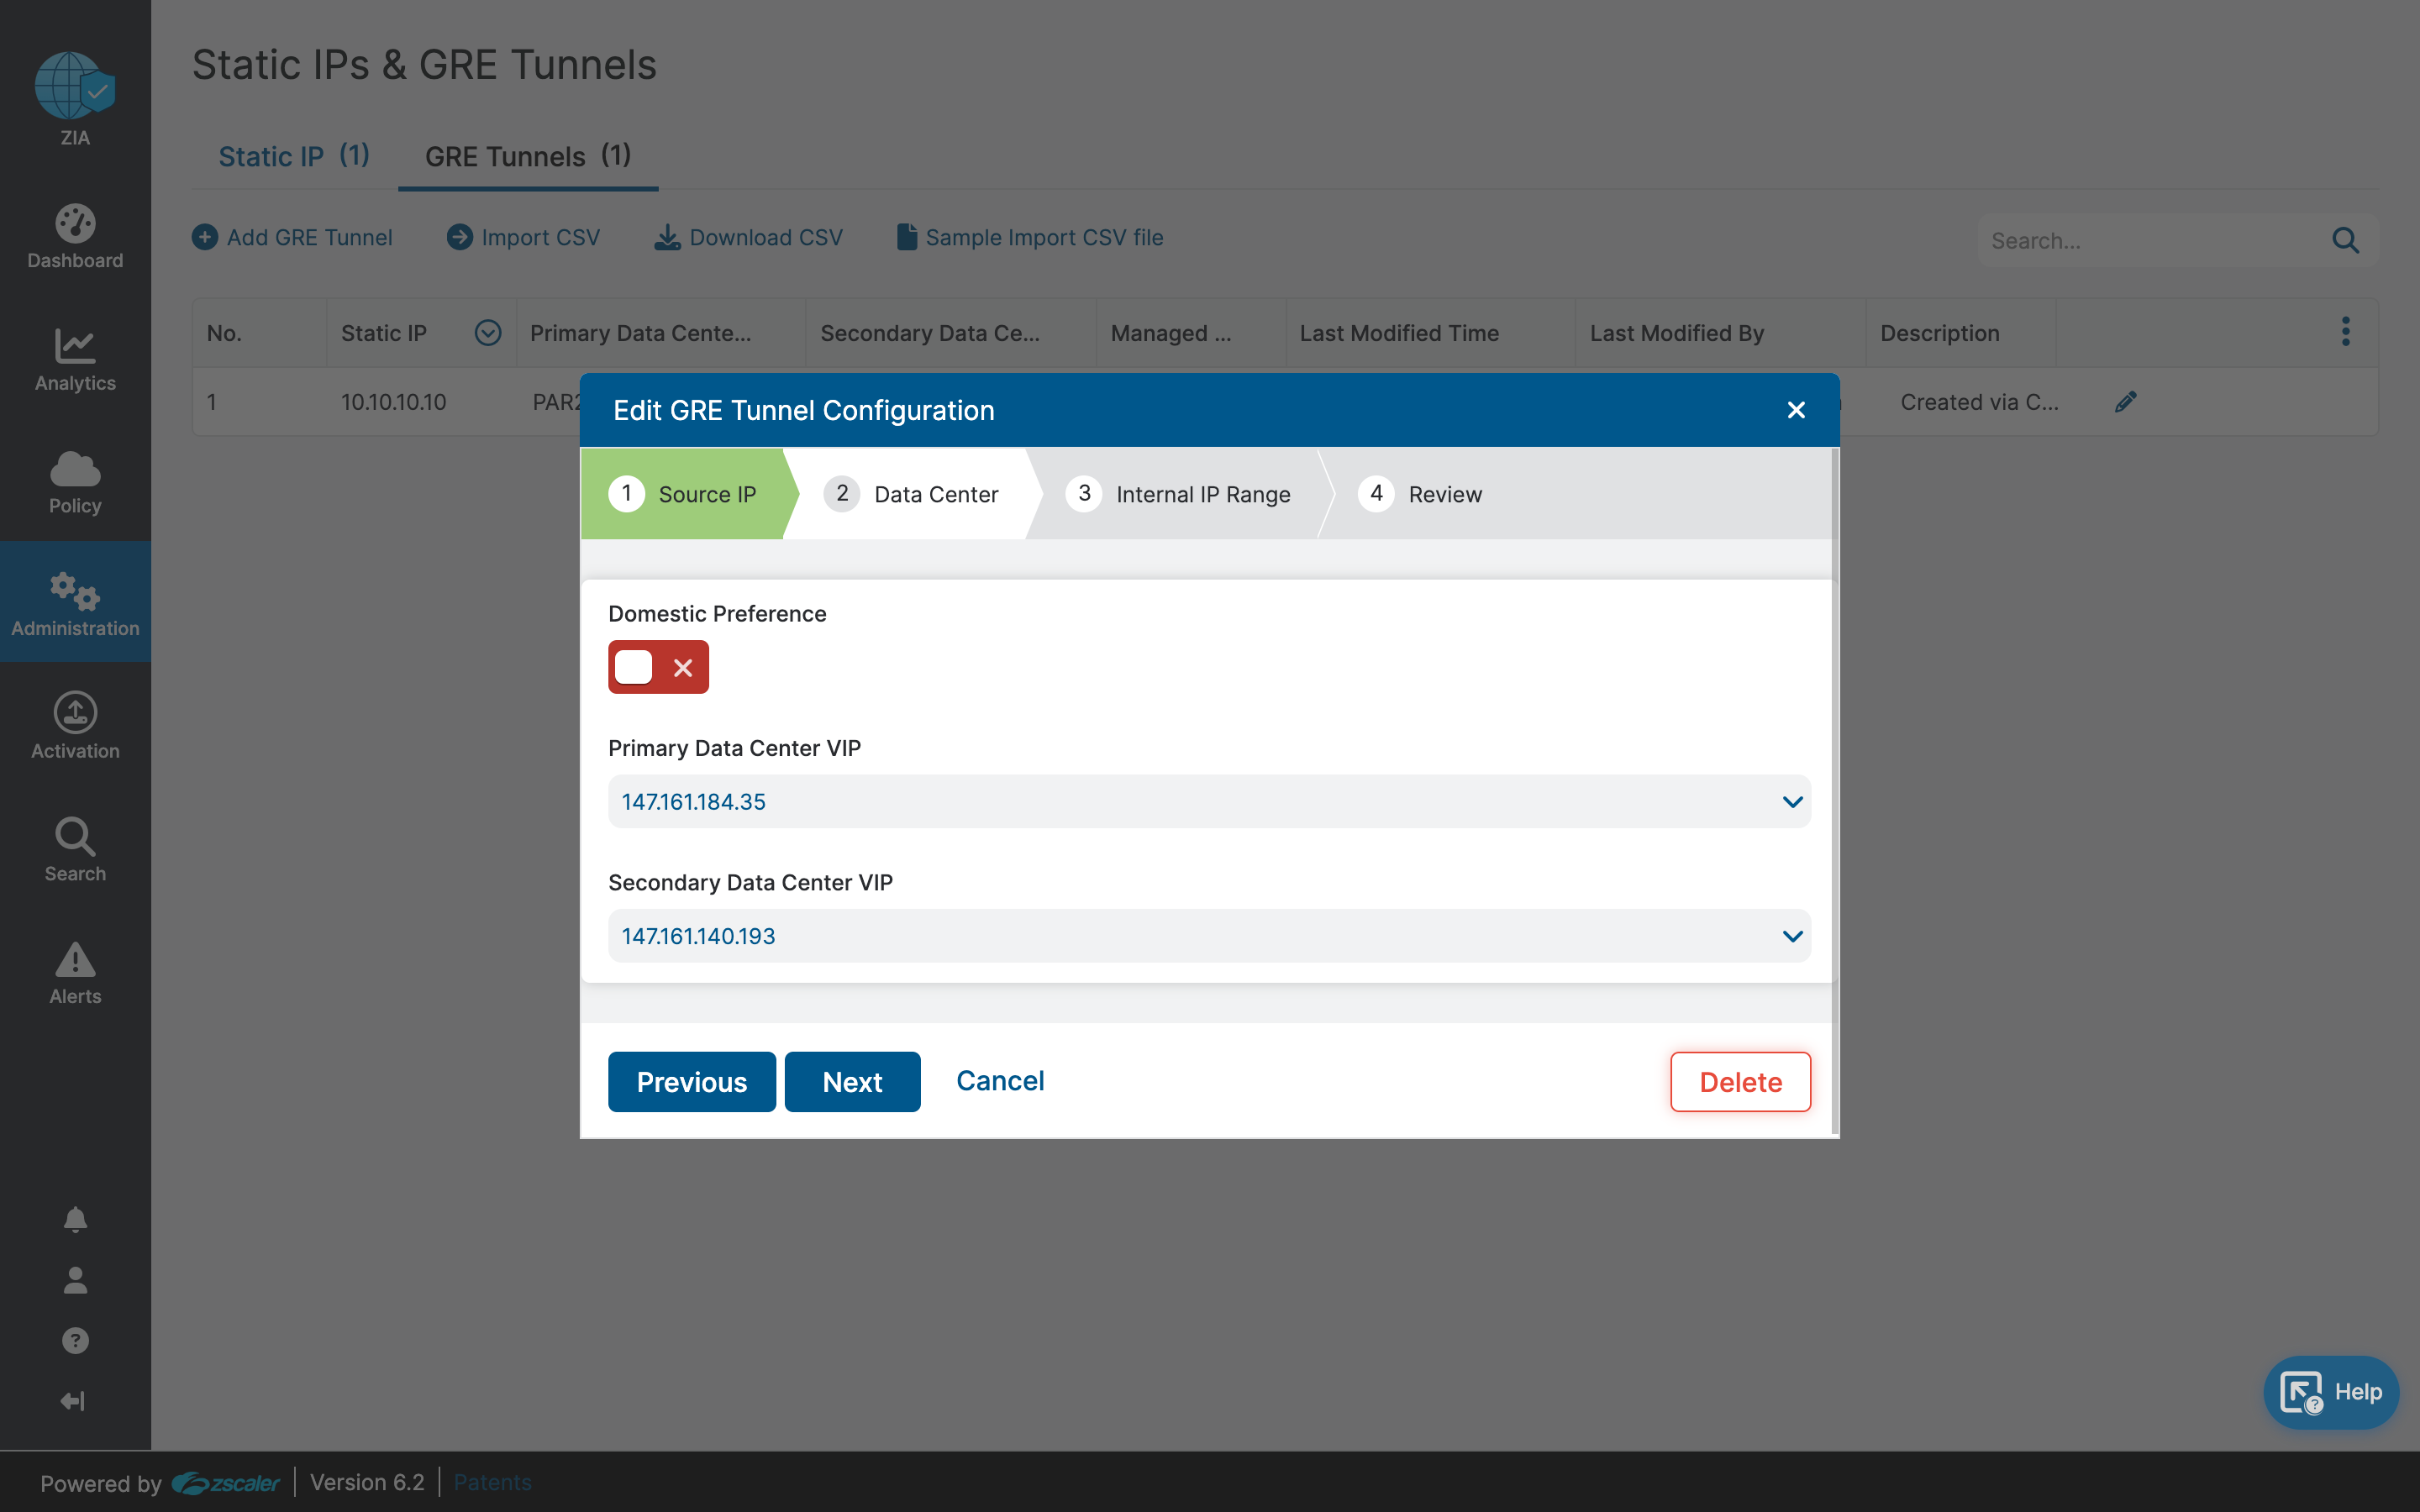
Task: Open notifications via the bell icon
Action: coord(75,1219)
